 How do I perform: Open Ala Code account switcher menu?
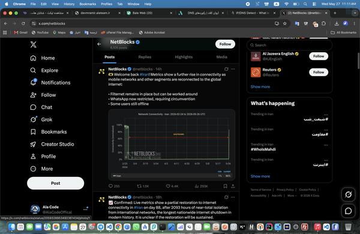click(x=85, y=209)
